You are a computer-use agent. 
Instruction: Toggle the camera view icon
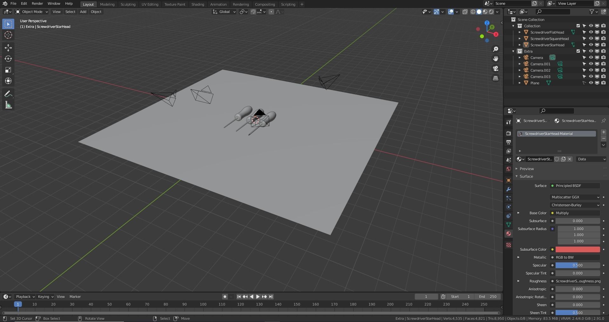pyautogui.click(x=496, y=68)
